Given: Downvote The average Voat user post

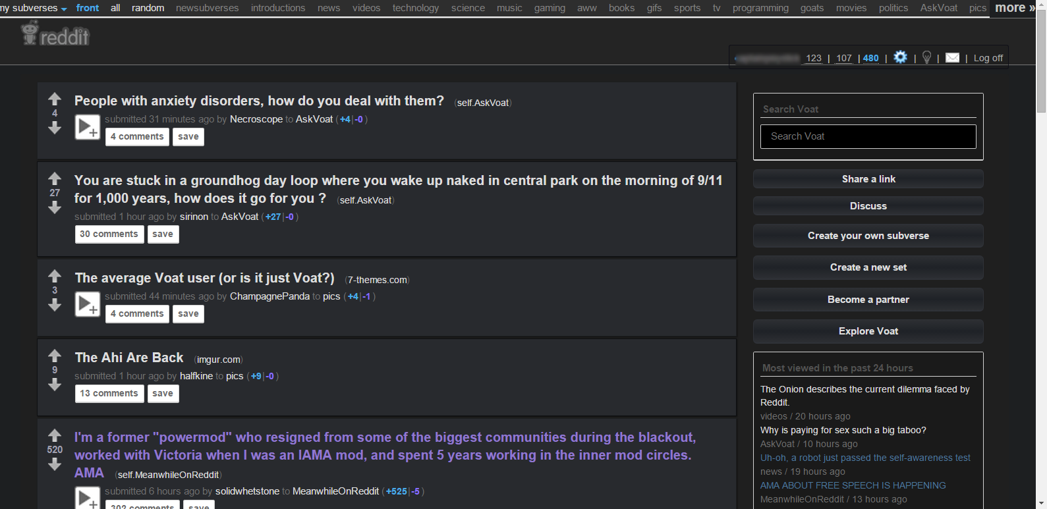Looking at the screenshot, I should 55,305.
